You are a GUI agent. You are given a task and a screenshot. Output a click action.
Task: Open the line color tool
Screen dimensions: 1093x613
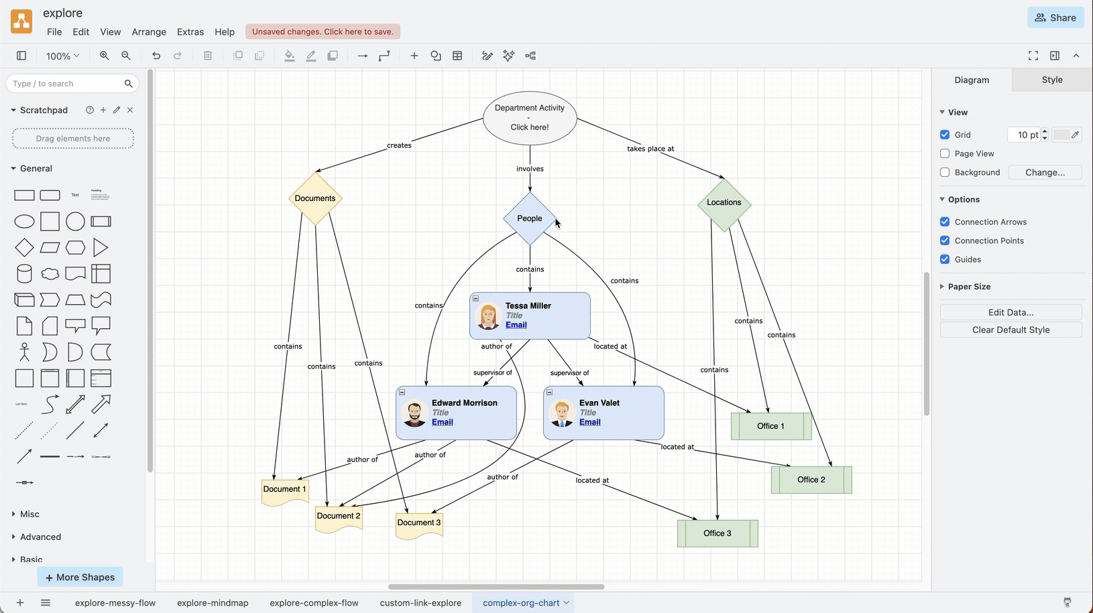(x=311, y=56)
